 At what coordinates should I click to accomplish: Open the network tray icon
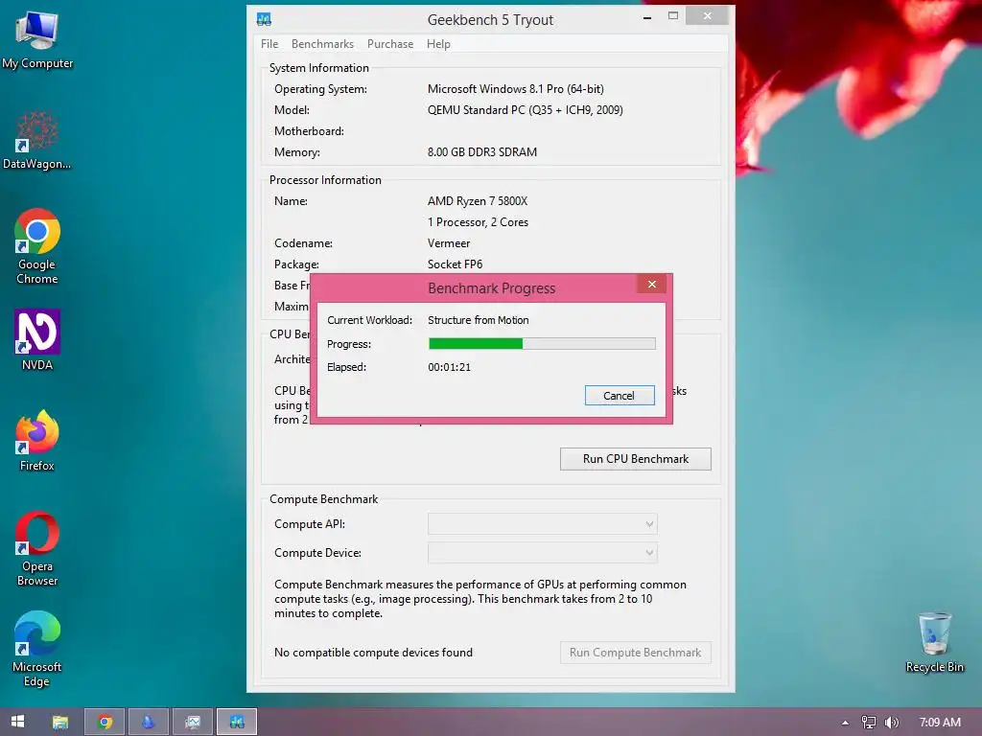(868, 723)
